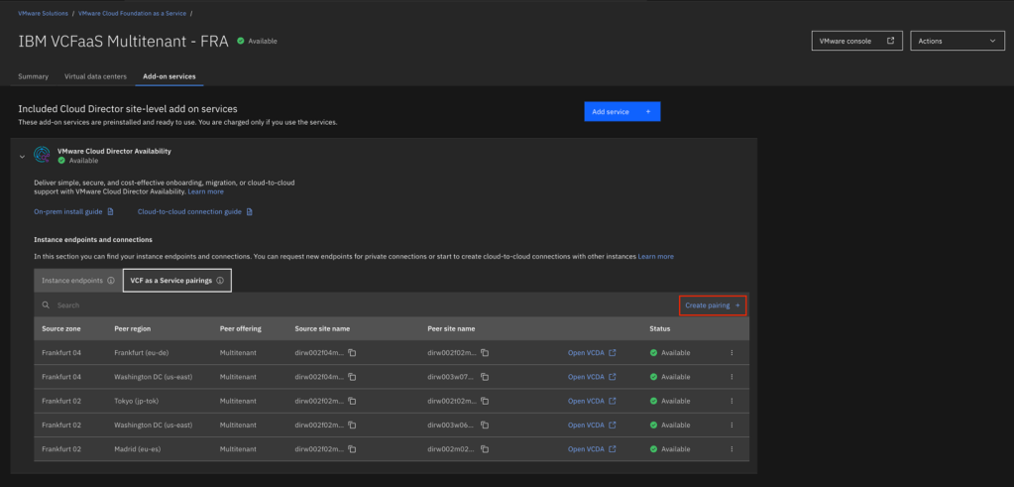Switch to the Summary tab
1014x487 pixels.
click(33, 76)
